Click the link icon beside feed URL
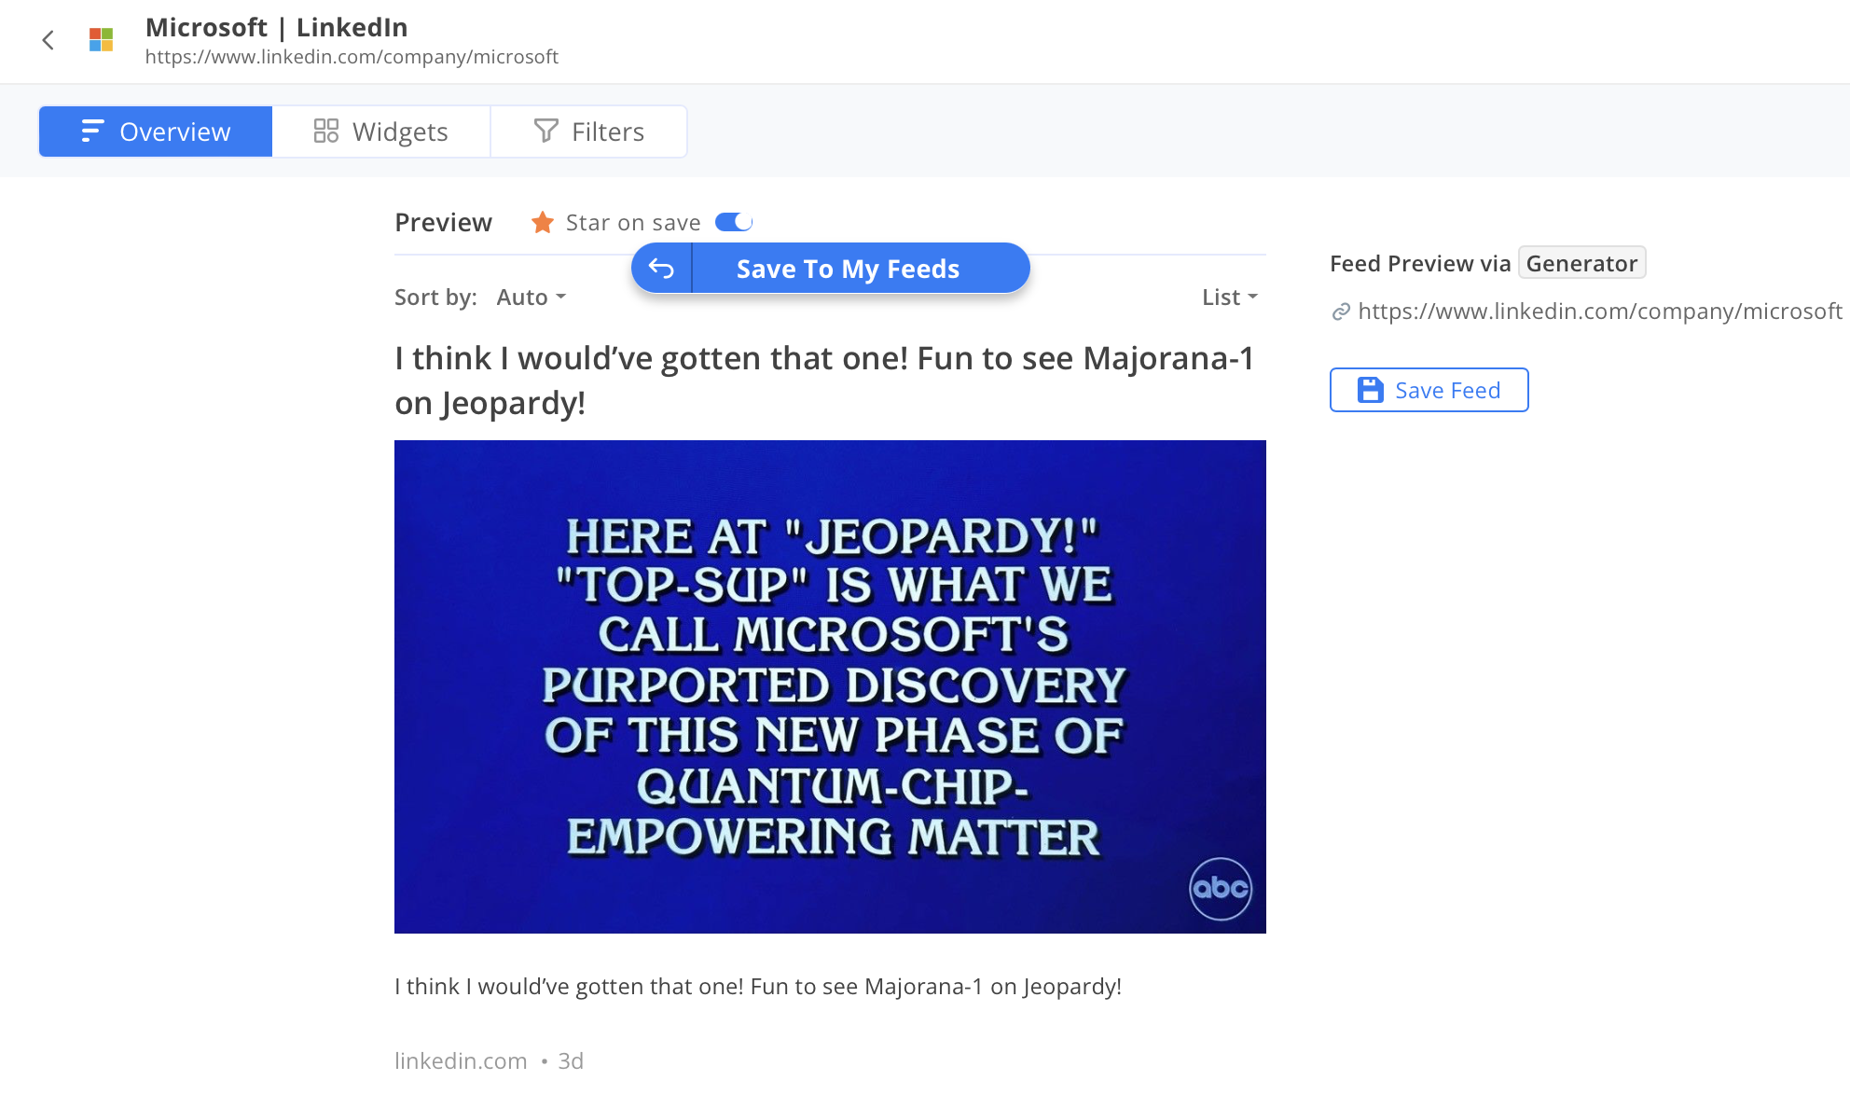The image size is (1850, 1108). click(1341, 312)
